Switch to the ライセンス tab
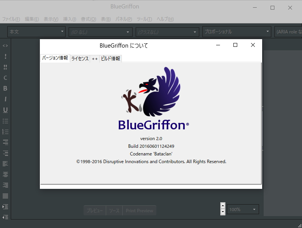 80,59
